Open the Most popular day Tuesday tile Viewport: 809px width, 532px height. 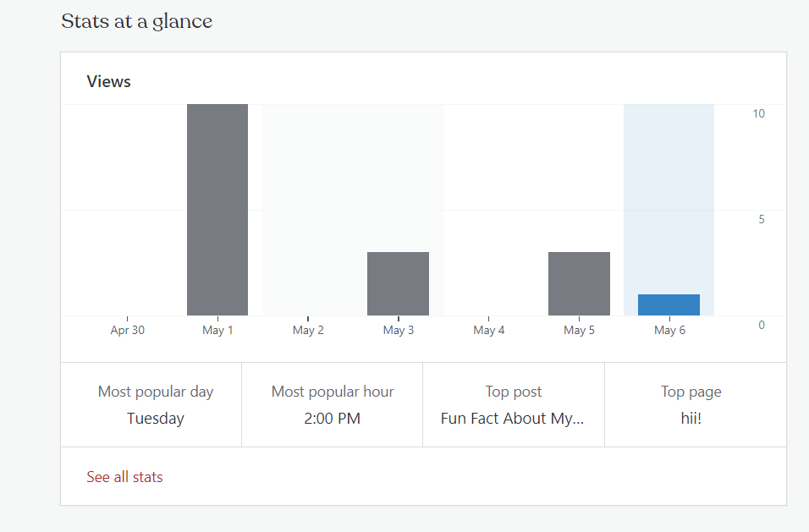156,405
